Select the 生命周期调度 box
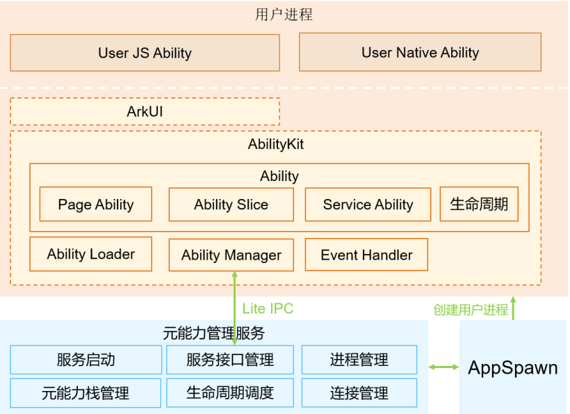The image size is (570, 414). tap(230, 392)
